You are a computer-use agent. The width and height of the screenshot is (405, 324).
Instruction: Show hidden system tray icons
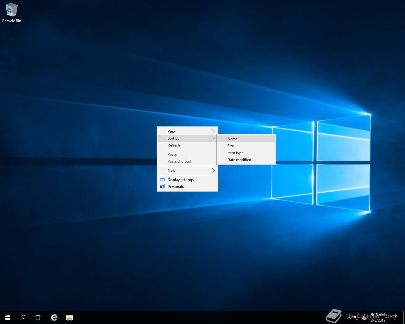pos(349,318)
